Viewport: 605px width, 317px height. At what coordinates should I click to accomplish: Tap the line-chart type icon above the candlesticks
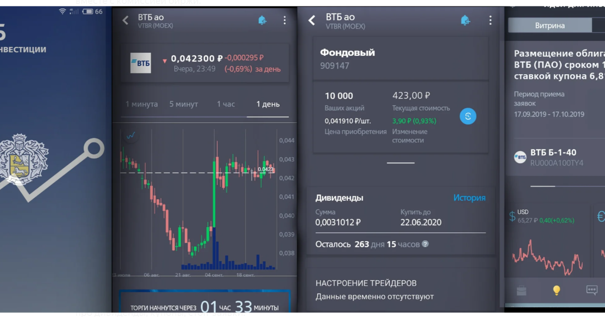[131, 135]
